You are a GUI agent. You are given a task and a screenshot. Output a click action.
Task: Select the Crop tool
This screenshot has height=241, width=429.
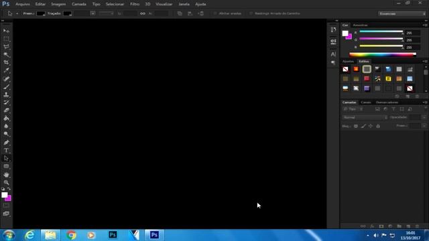coord(6,62)
